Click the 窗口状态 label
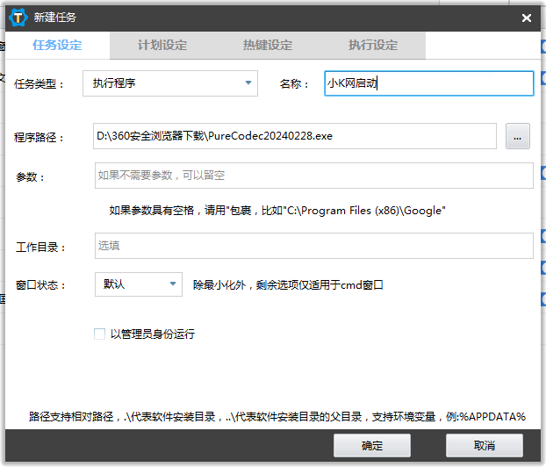Screen dimensions: 546x467 click(40, 285)
